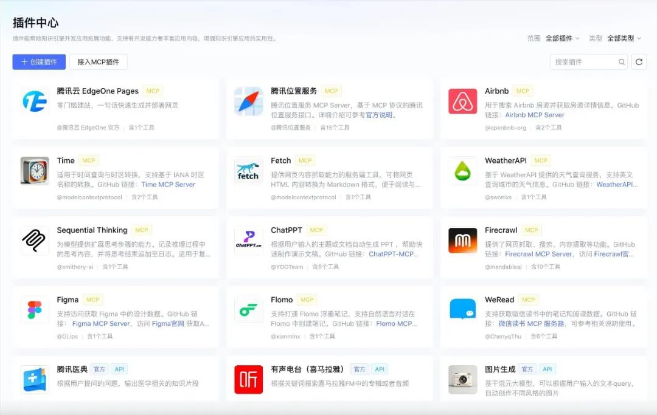657x415 pixels.
Task: Visit the Firecrawl MCP Server link
Action: click(538, 254)
